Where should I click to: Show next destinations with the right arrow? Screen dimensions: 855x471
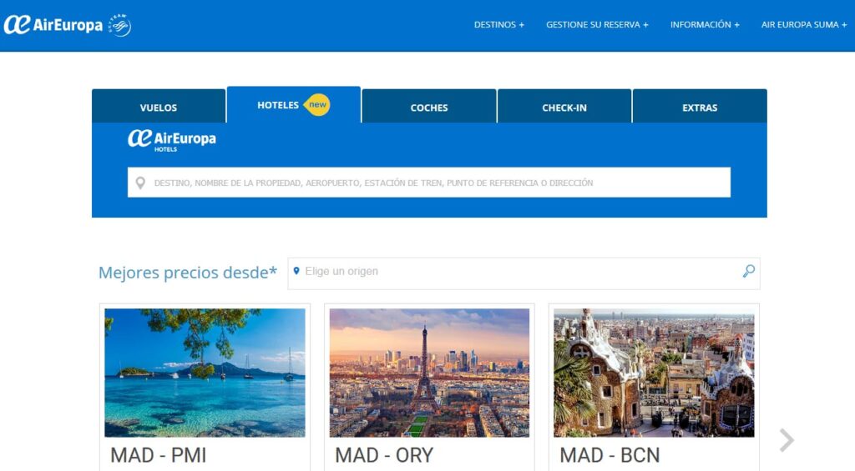786,440
